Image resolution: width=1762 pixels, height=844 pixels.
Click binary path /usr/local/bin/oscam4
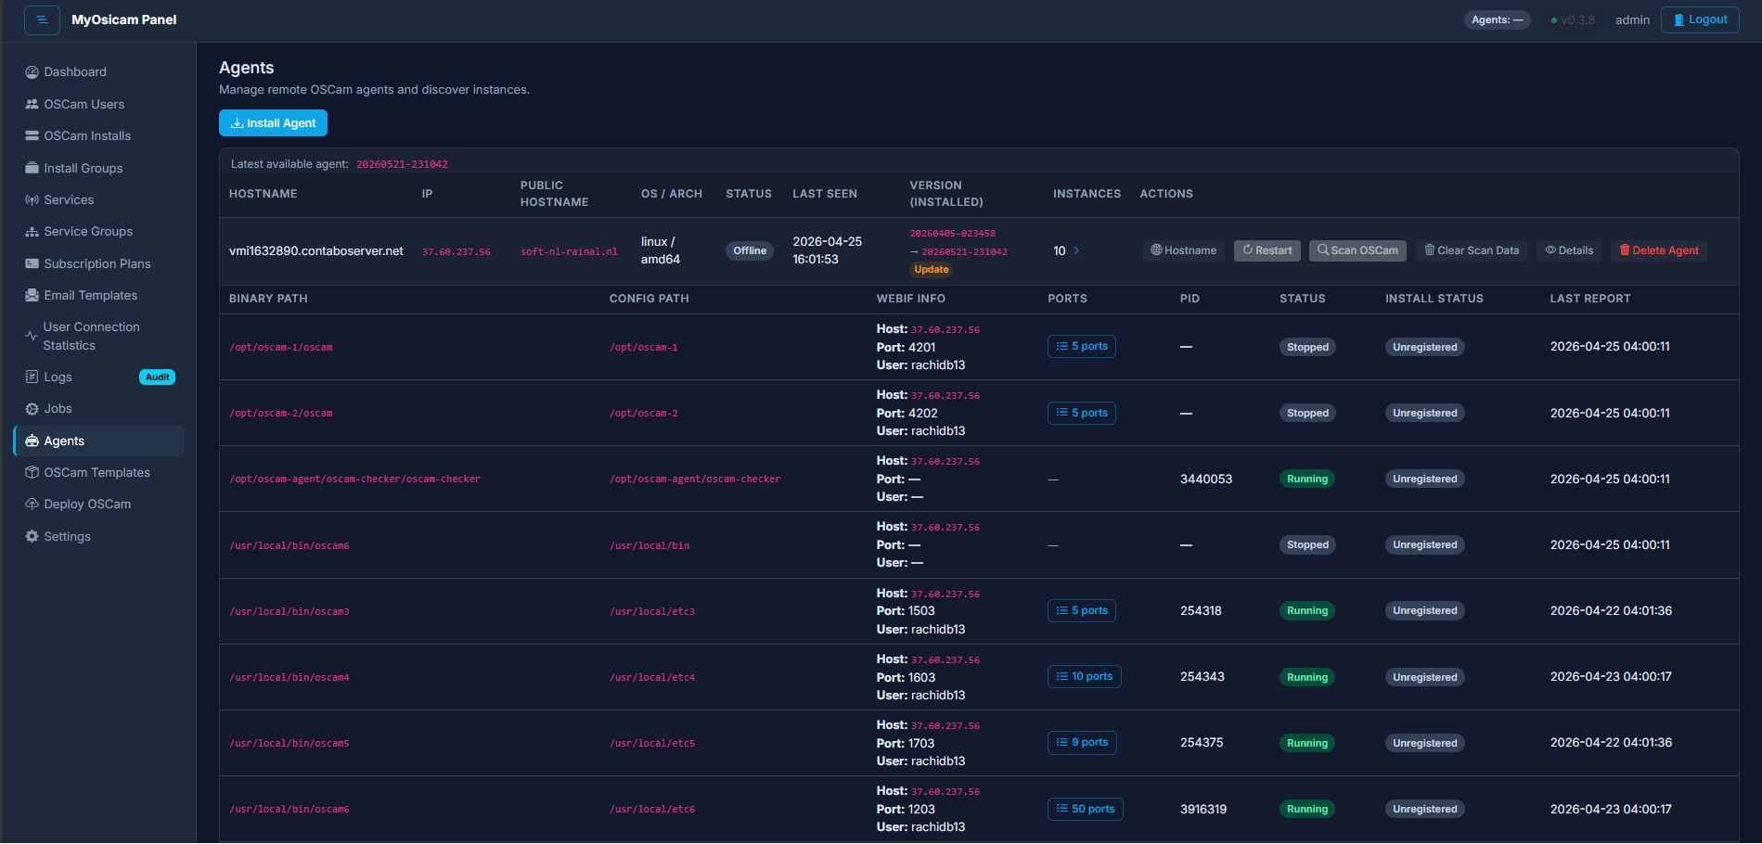click(289, 677)
